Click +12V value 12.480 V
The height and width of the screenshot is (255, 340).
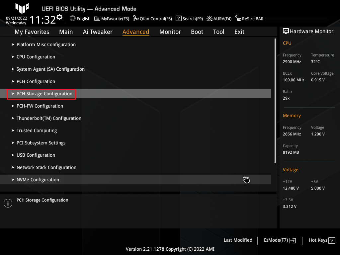[291, 188]
